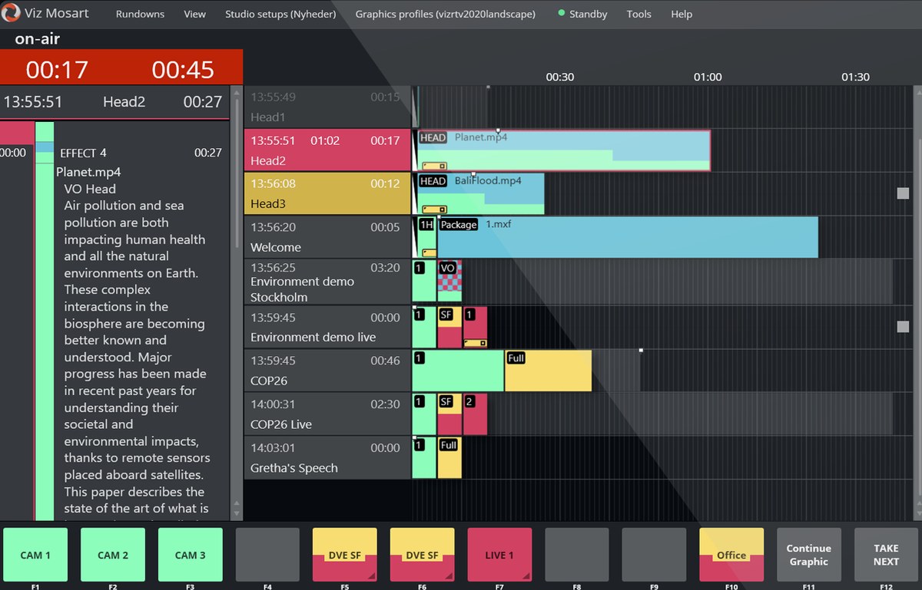Click camera 1 block in COP26 row
Image resolution: width=922 pixels, height=590 pixels.
point(458,371)
